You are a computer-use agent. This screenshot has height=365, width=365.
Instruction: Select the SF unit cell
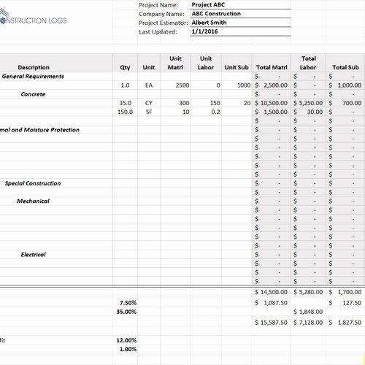[x=149, y=112]
